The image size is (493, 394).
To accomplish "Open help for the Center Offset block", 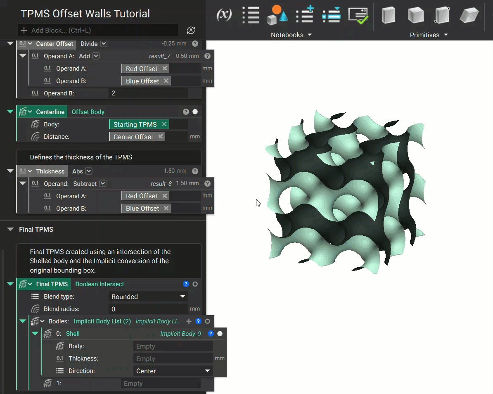I will coord(195,44).
